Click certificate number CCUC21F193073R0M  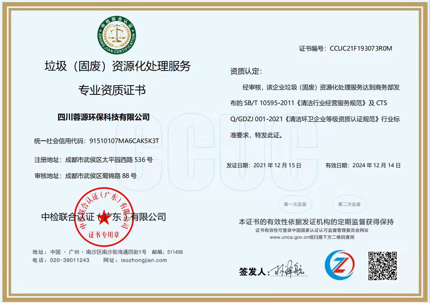coord(361,48)
